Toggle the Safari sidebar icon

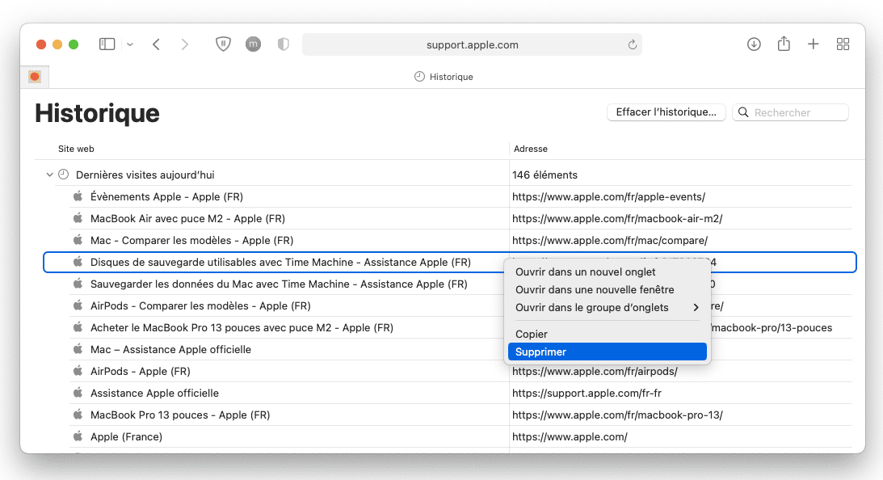(107, 44)
